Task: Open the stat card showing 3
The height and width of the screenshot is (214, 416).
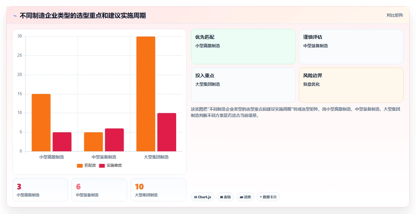Action: point(40,190)
